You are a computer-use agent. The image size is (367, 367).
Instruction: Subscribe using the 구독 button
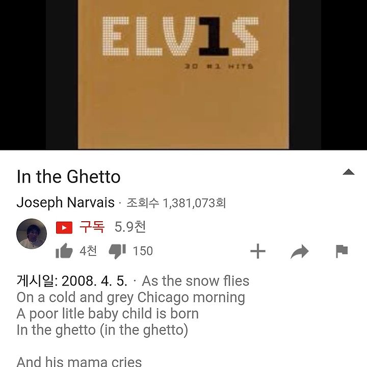92,226
